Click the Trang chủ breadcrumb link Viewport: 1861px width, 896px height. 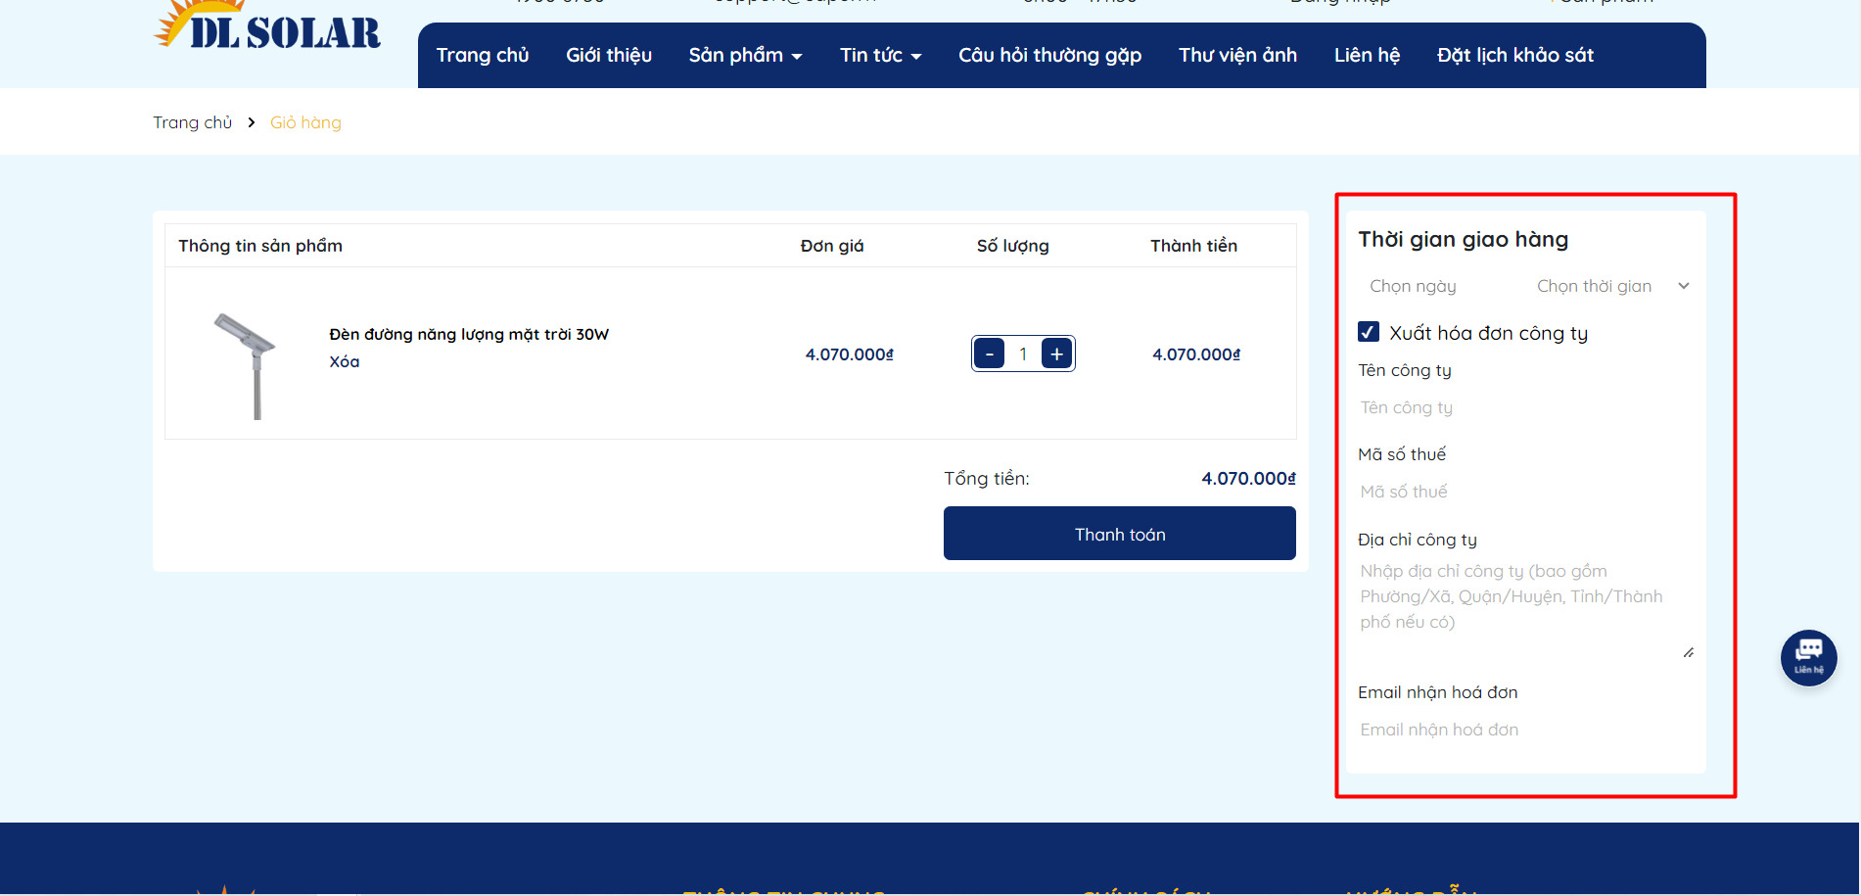point(193,122)
